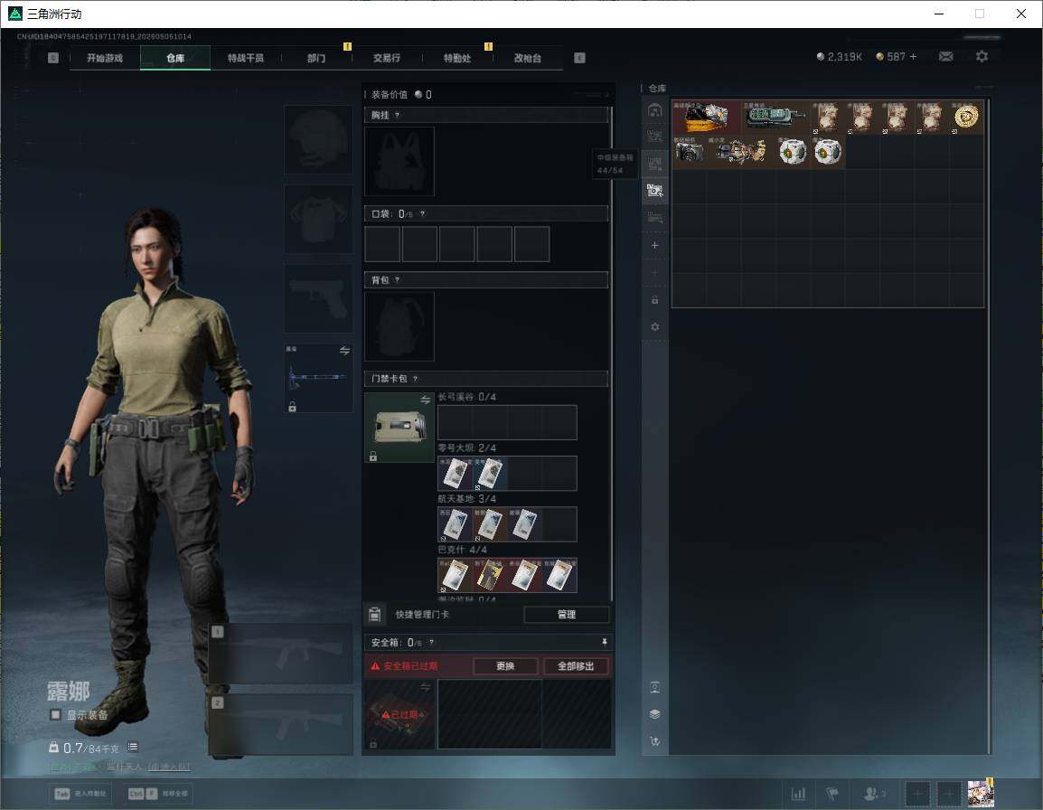Viewport: 1043px width, 810px height.
Task: Click the Tab hotkey hint button
Action: point(80,794)
